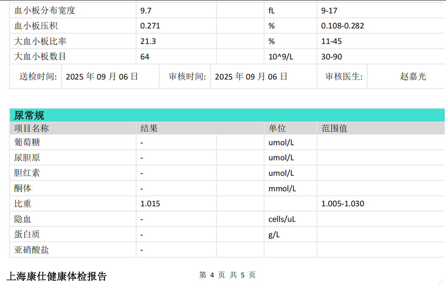Select the 送检时间 date value
Screen dimensions: 446x285
pyautogui.click(x=102, y=77)
